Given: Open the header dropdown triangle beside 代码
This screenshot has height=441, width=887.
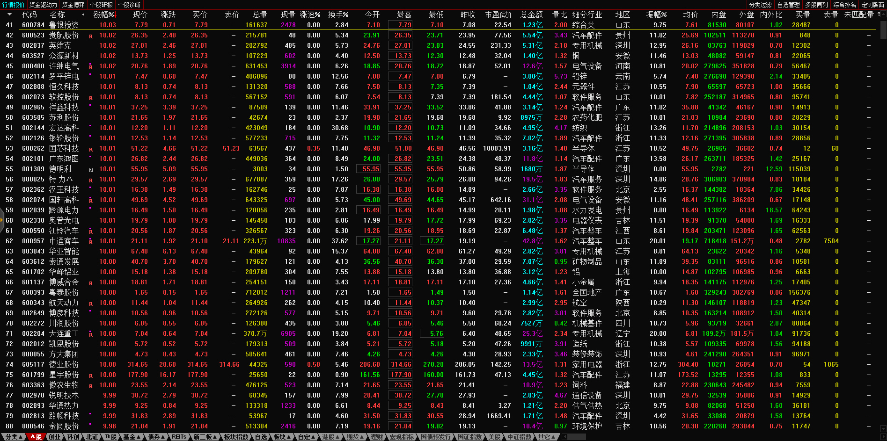Looking at the screenshot, I should [x=9, y=15].
